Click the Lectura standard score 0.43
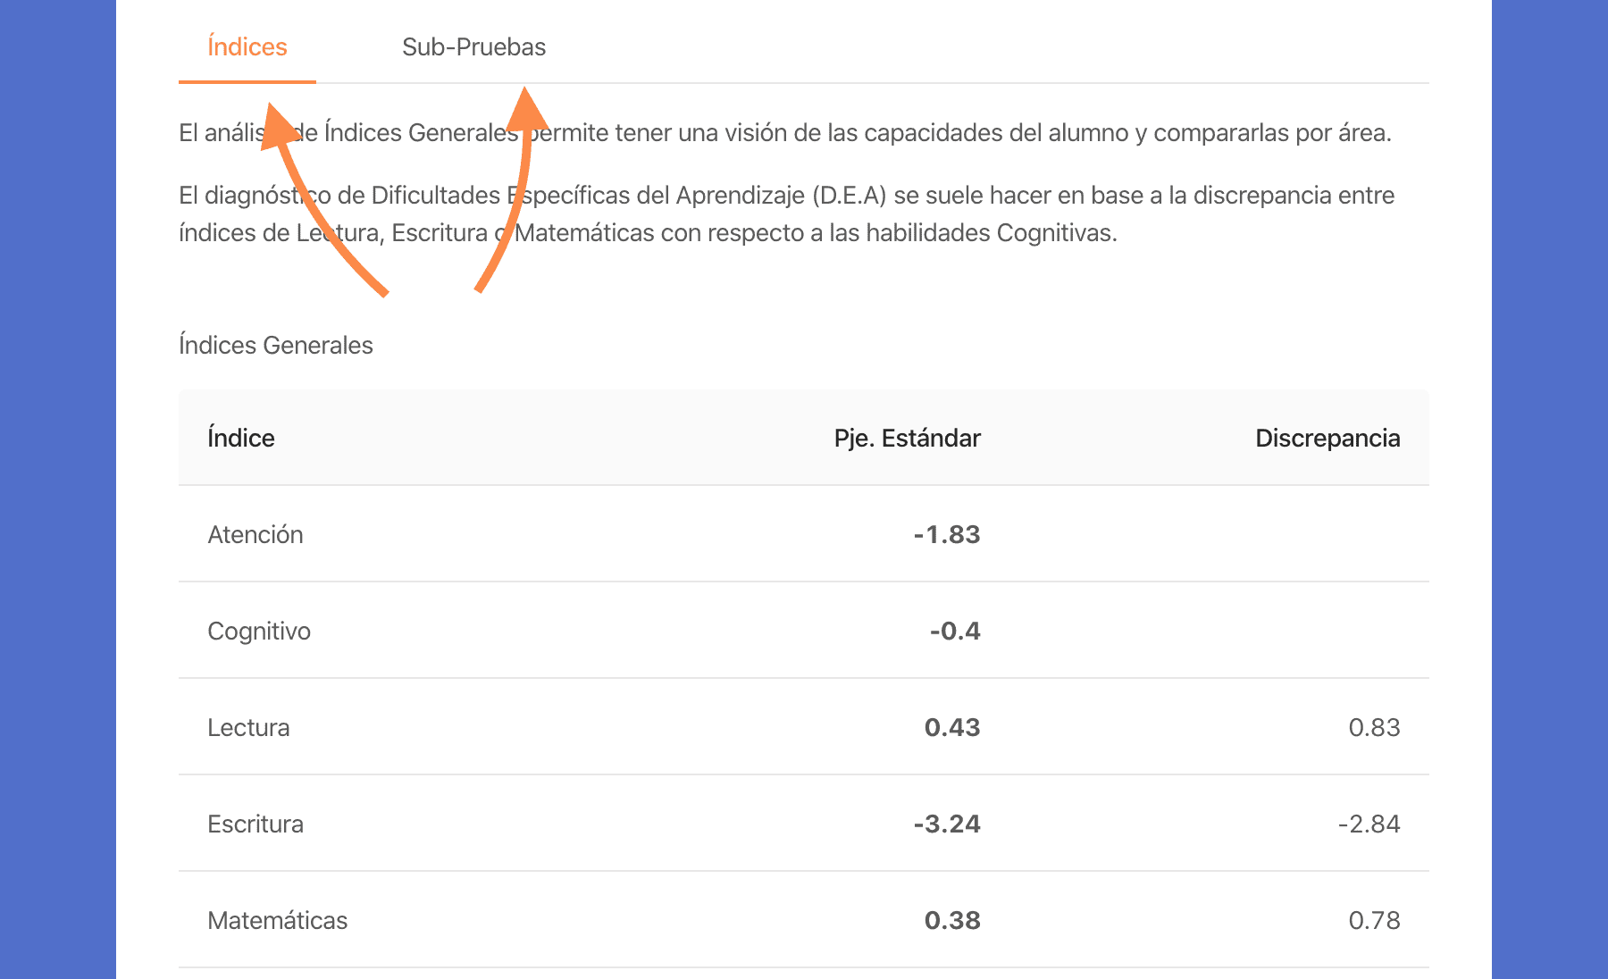The height and width of the screenshot is (979, 1608). [952, 727]
